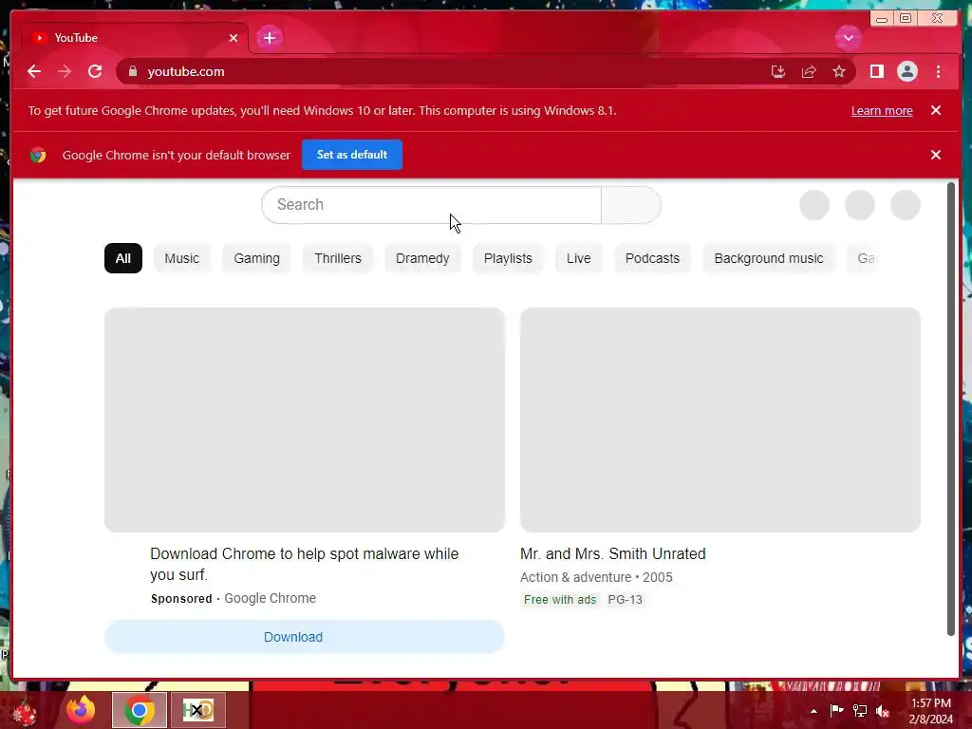Reload the YouTube page
The width and height of the screenshot is (972, 729).
(95, 71)
